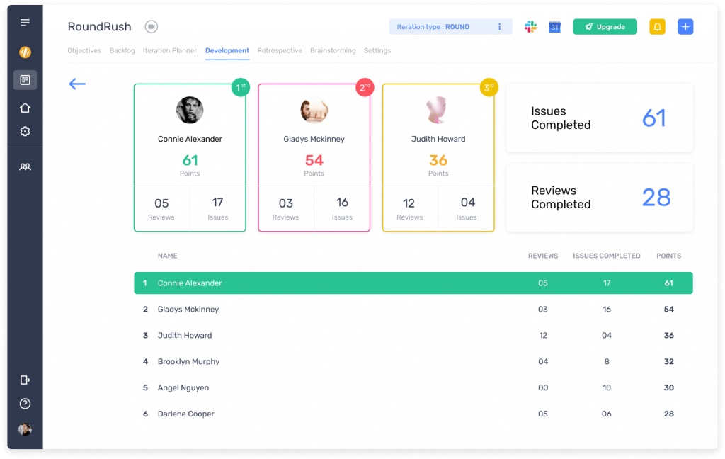Click the blue plus icon
Image resolution: width=725 pixels, height=459 pixels.
tap(685, 26)
